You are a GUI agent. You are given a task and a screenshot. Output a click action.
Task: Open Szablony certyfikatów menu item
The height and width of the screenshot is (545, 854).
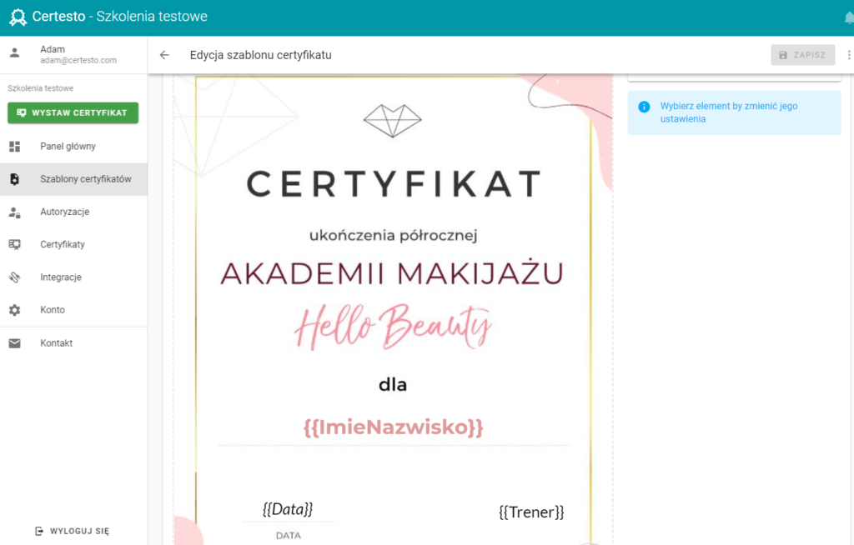(73, 179)
